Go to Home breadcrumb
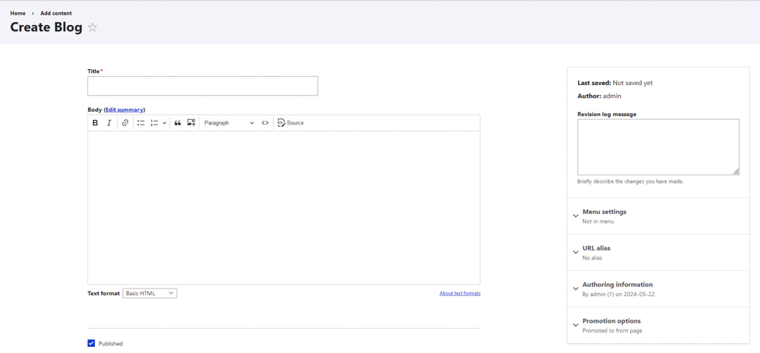The width and height of the screenshot is (760, 353). (x=18, y=13)
